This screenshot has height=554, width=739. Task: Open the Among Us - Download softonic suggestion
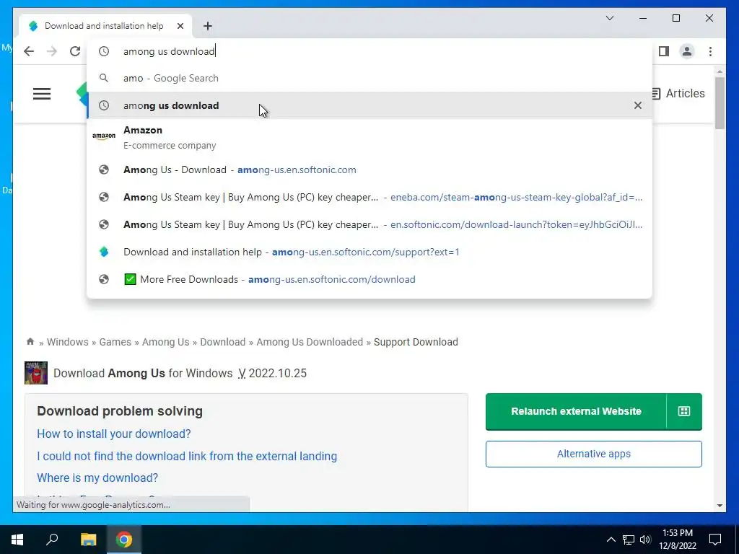(369, 170)
